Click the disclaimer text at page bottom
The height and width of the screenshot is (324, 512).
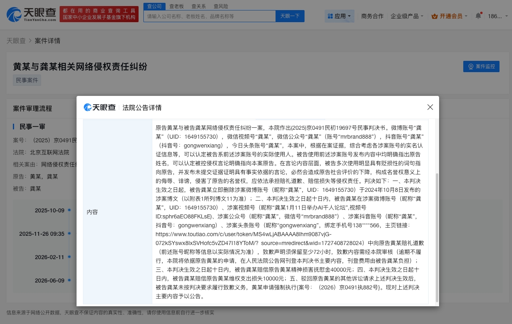(110, 312)
